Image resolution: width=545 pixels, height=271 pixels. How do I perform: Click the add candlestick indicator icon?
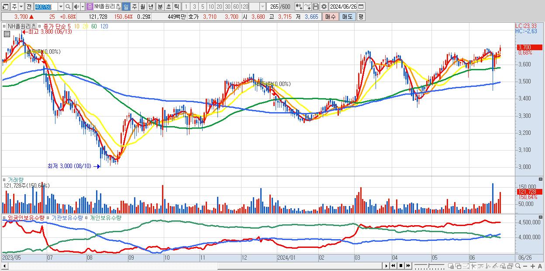299,7
